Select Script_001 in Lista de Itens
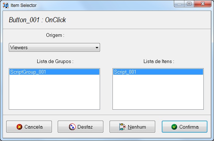The height and width of the screenshot is (141, 214). click(158, 72)
